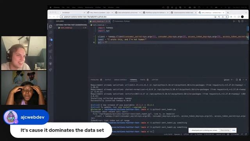The height and width of the screenshot is (141, 250).
Task: Go back with browser back arrow
Action: pyautogui.click(x=50, y=17)
